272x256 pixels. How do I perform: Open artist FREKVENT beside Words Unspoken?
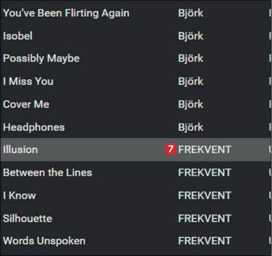205,241
